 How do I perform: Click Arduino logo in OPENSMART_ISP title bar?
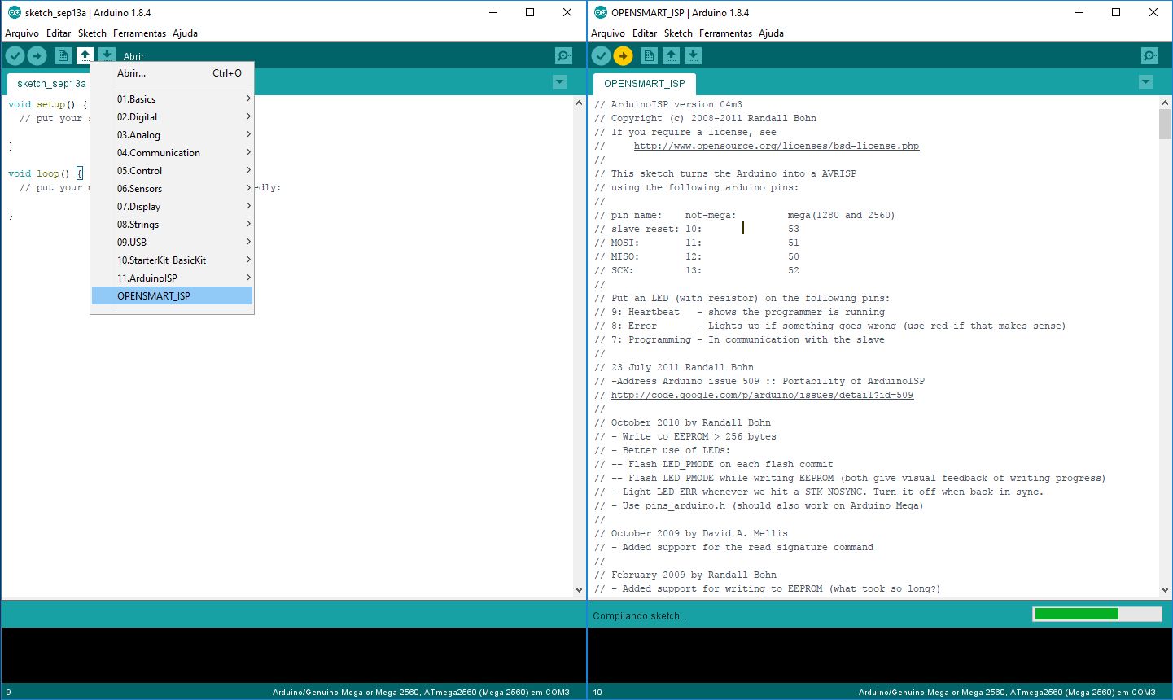[601, 12]
